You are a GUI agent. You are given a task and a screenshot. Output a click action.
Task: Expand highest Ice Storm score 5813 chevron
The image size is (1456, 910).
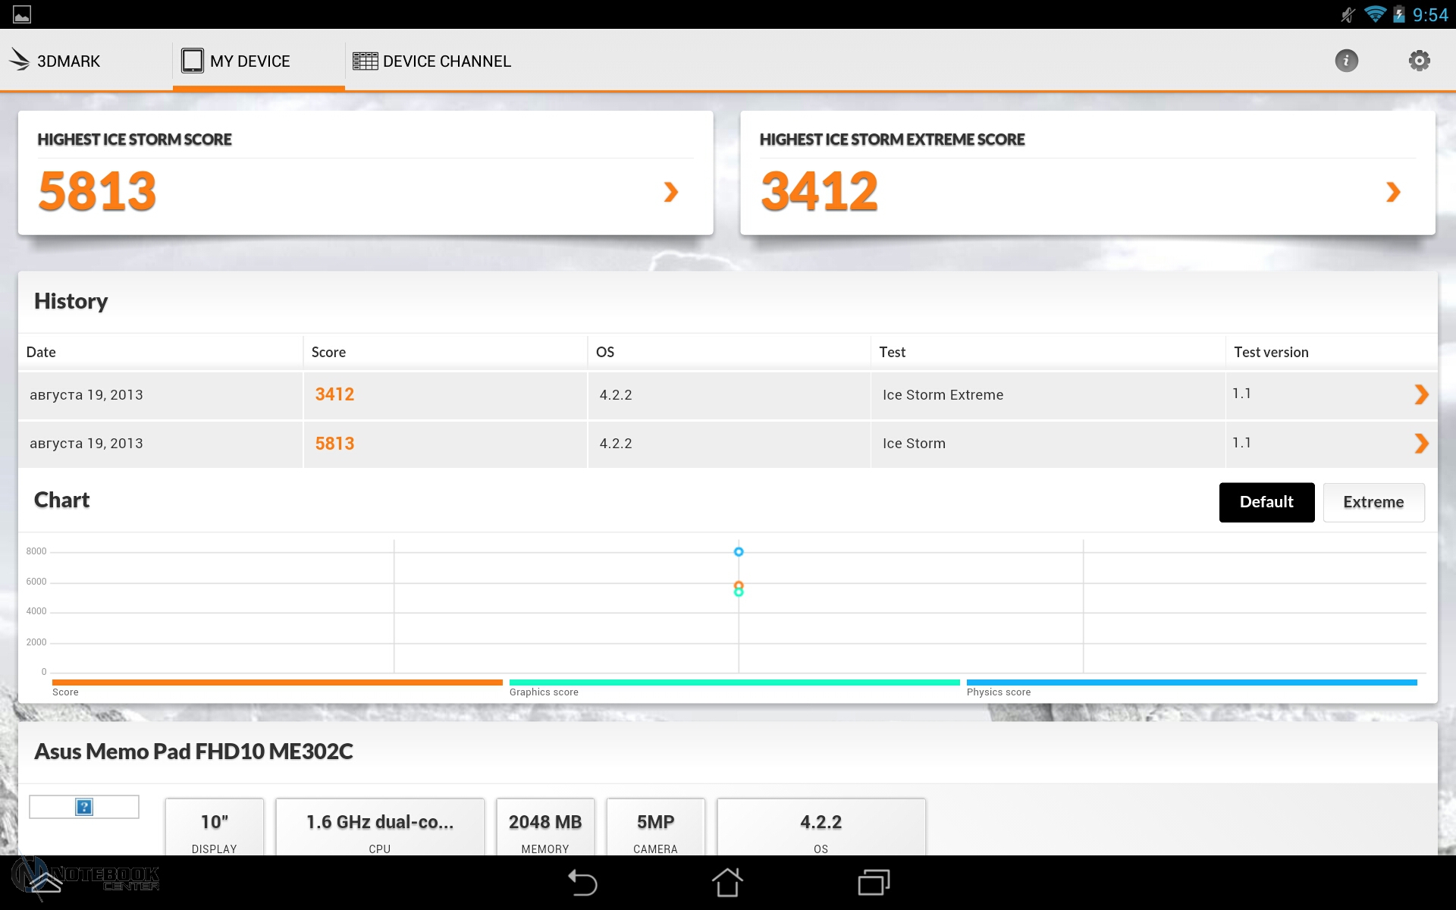point(670,192)
